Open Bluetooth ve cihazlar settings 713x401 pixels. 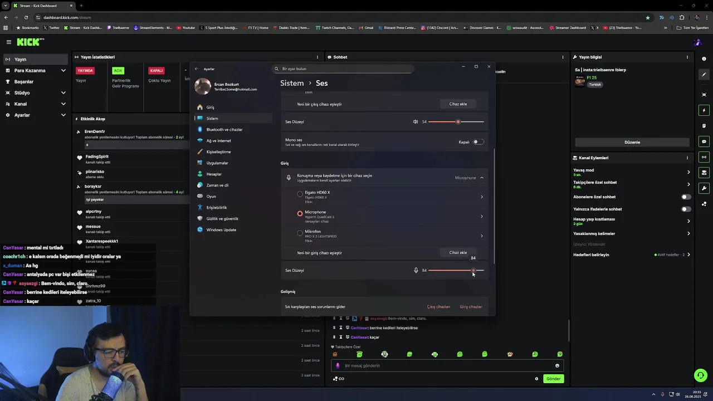pyautogui.click(x=234, y=129)
